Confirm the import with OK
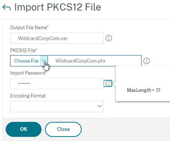The image size is (170, 141). pyautogui.click(x=24, y=129)
